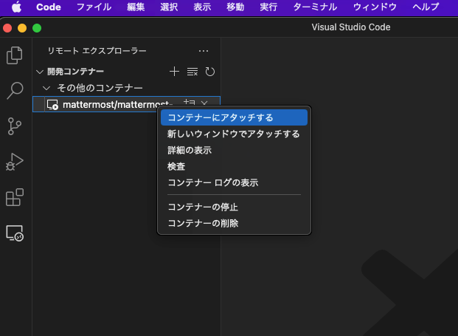Viewport: 458px width, 336px height.
Task: Select 詳細の表示 in context menu
Action: click(234, 151)
